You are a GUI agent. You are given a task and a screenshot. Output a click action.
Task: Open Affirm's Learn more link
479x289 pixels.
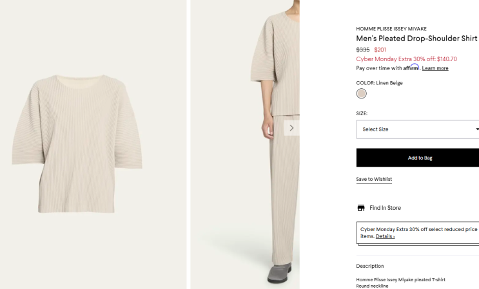pos(435,68)
